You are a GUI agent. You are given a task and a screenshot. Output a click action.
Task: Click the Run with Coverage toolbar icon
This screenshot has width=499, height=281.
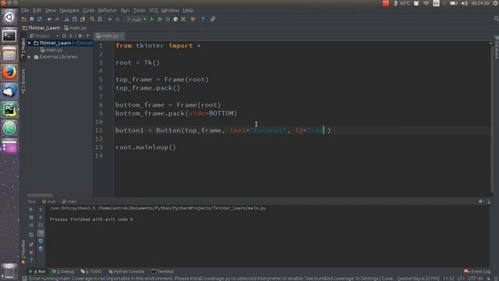168,19
